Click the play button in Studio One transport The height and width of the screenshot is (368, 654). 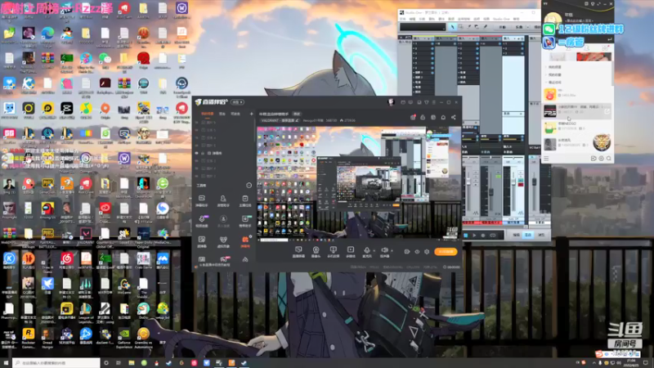pyautogui.click(x=474, y=236)
